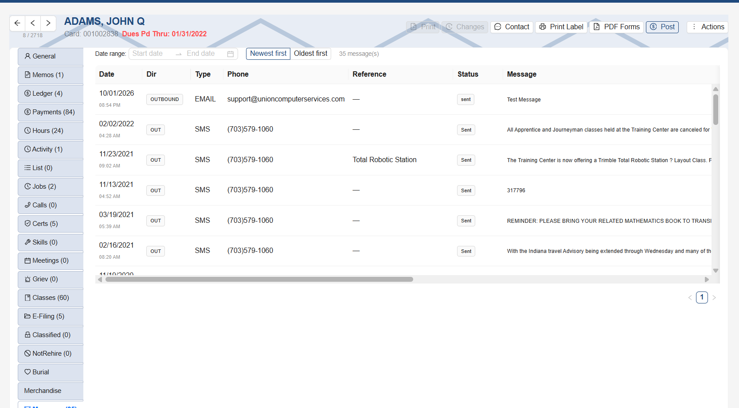Click 'Dues Pd Thru: 01/31/2022' text
Viewport: 739px width, 408px height.
164,34
